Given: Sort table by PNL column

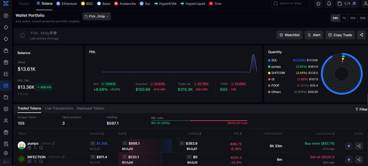Looking at the screenshot, I should click(237, 134).
